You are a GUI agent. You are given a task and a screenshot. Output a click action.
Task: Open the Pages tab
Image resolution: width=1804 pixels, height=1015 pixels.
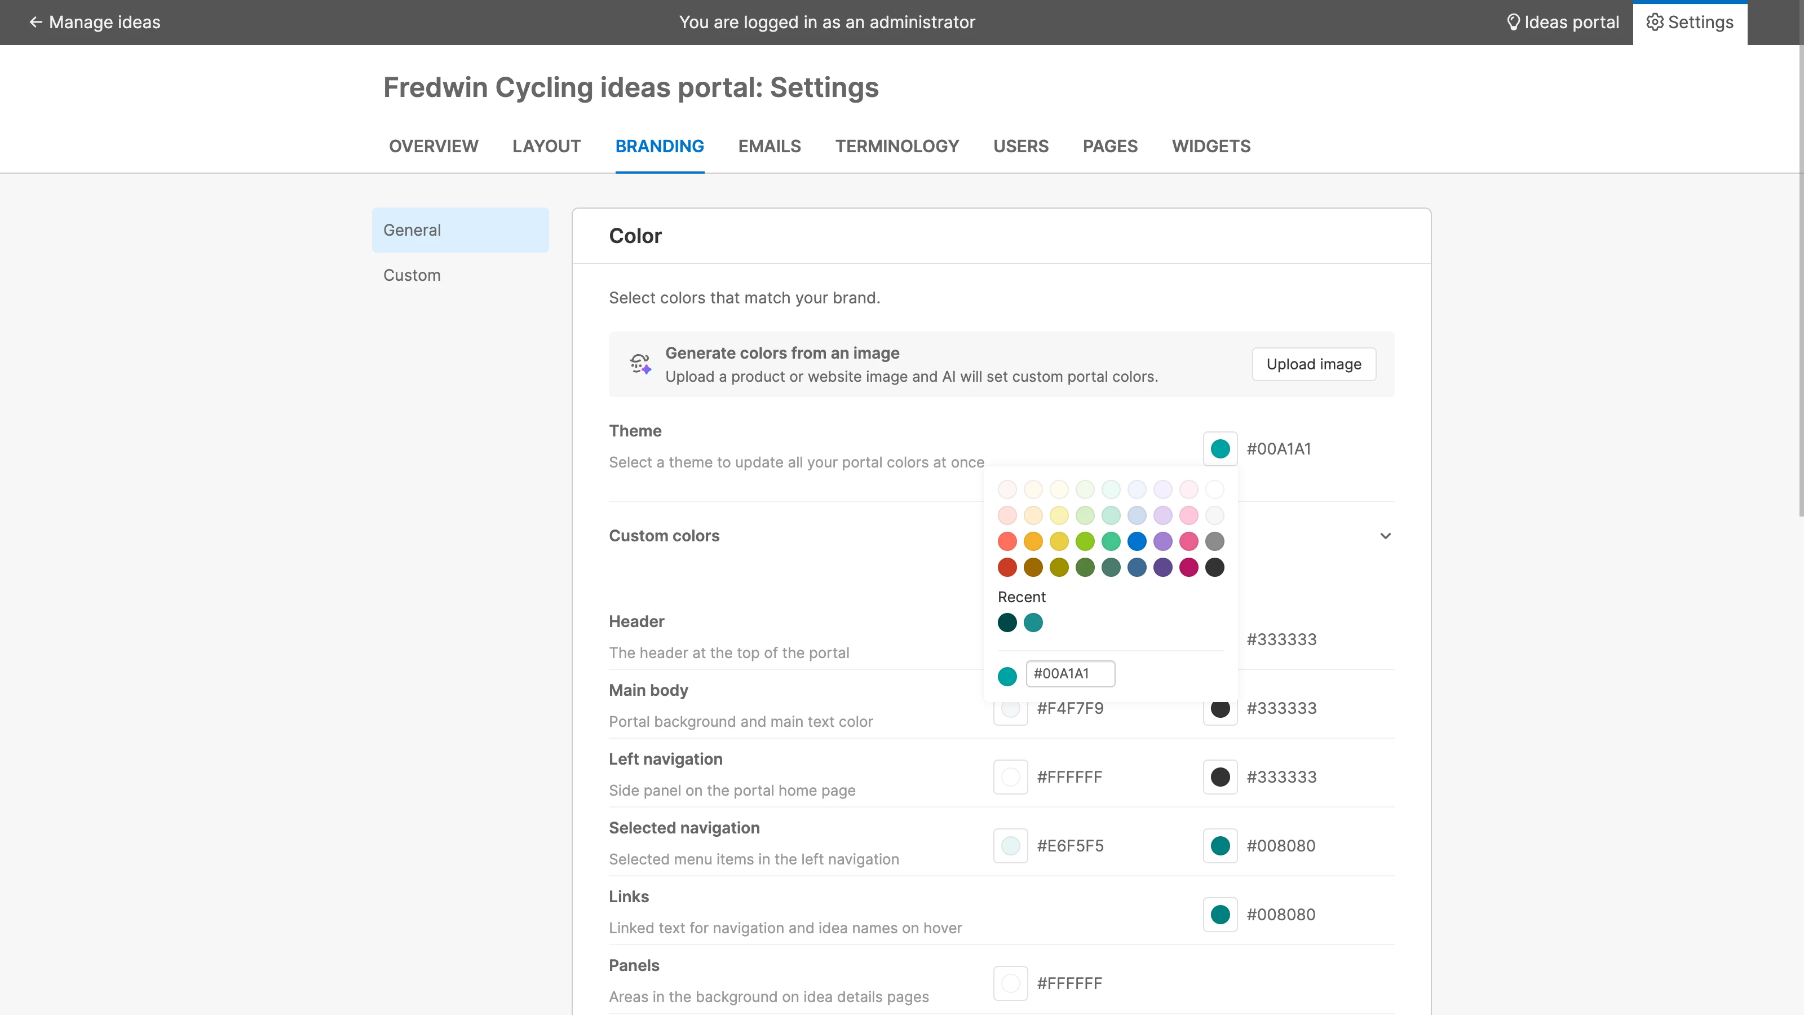tap(1110, 147)
